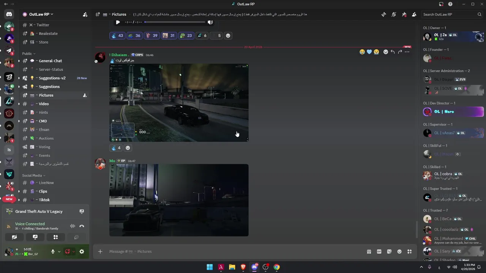Collapse the Public channel category
The width and height of the screenshot is (486, 273).
tap(28, 53)
